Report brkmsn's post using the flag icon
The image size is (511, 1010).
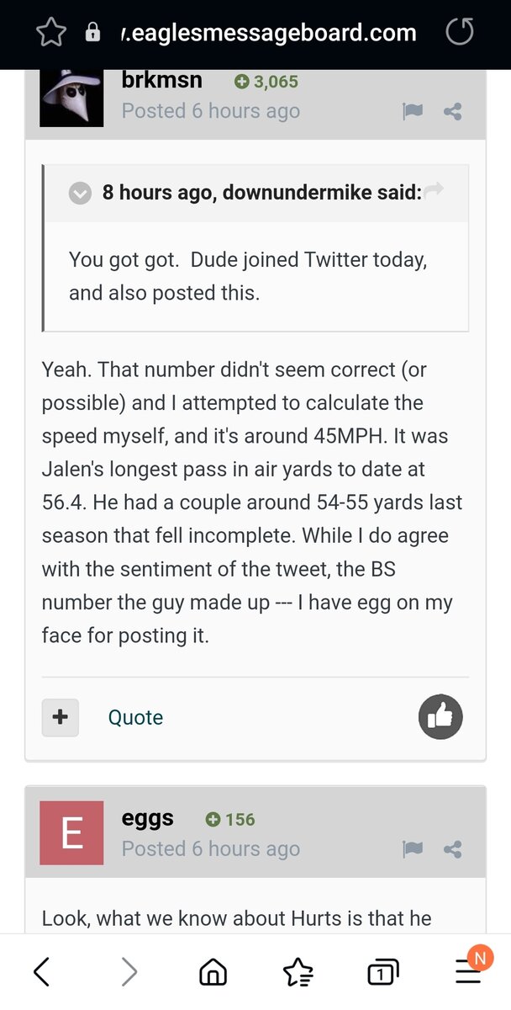pos(413,111)
